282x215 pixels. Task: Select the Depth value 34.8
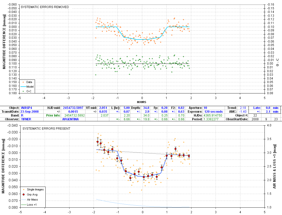pos(146,108)
